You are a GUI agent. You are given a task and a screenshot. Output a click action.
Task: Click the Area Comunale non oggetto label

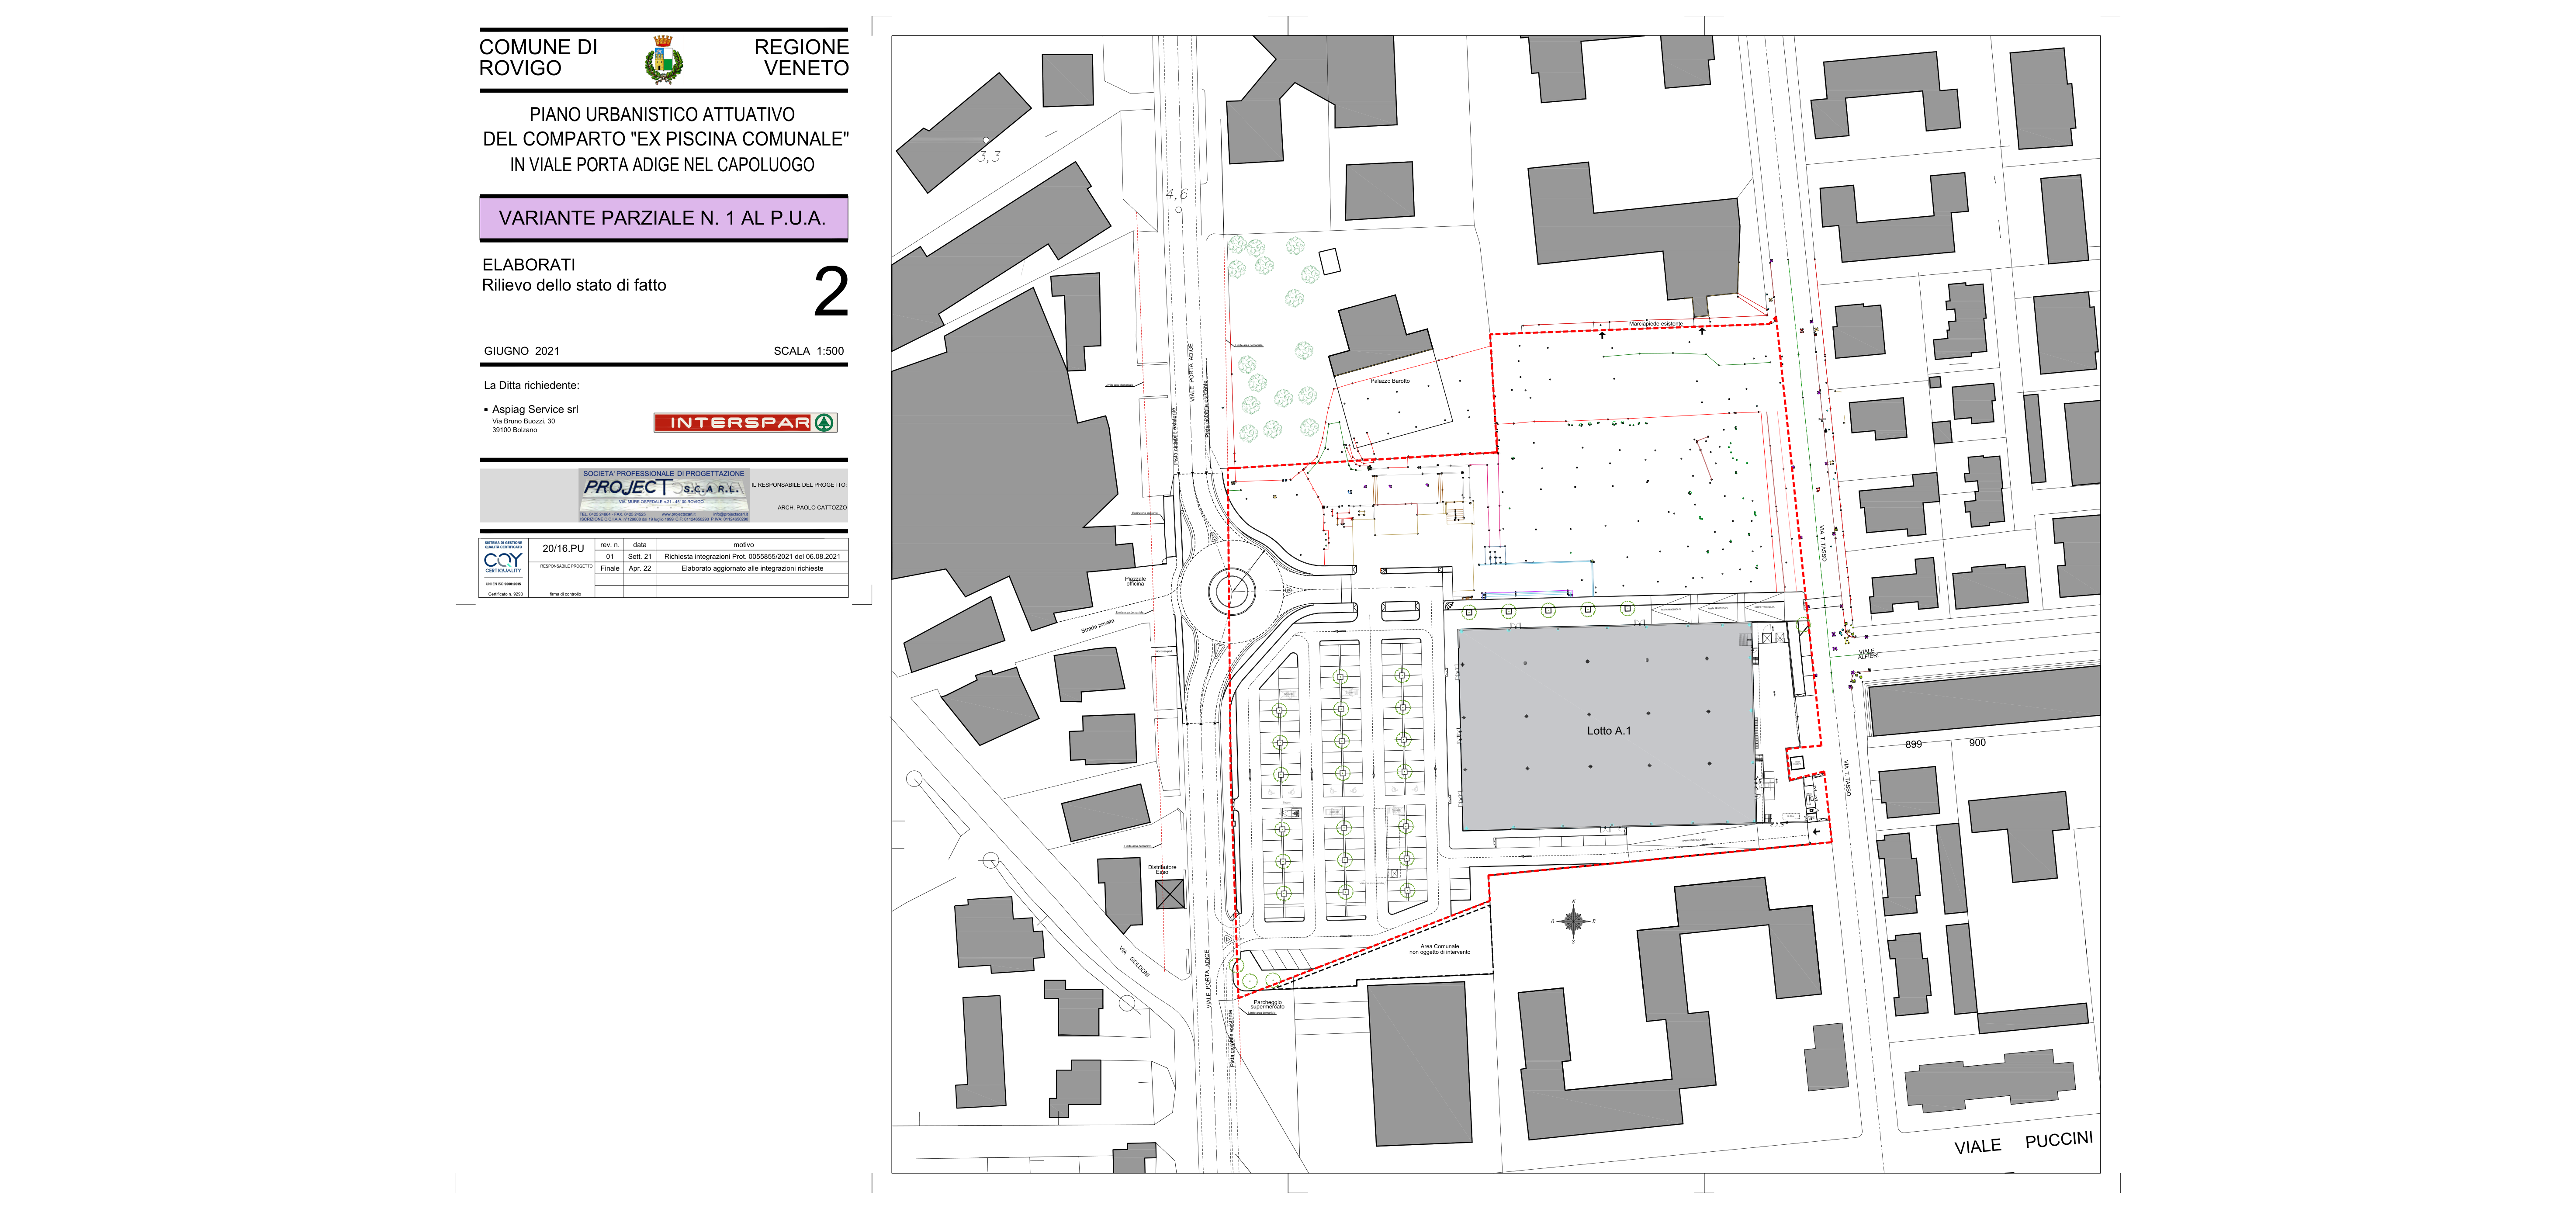pyautogui.click(x=1439, y=949)
